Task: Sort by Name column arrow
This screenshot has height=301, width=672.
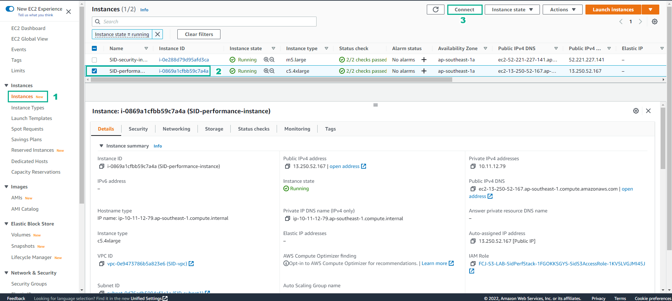Action: coord(146,48)
